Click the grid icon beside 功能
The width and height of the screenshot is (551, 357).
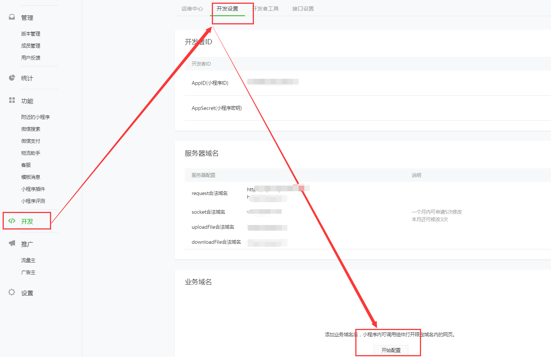click(12, 100)
